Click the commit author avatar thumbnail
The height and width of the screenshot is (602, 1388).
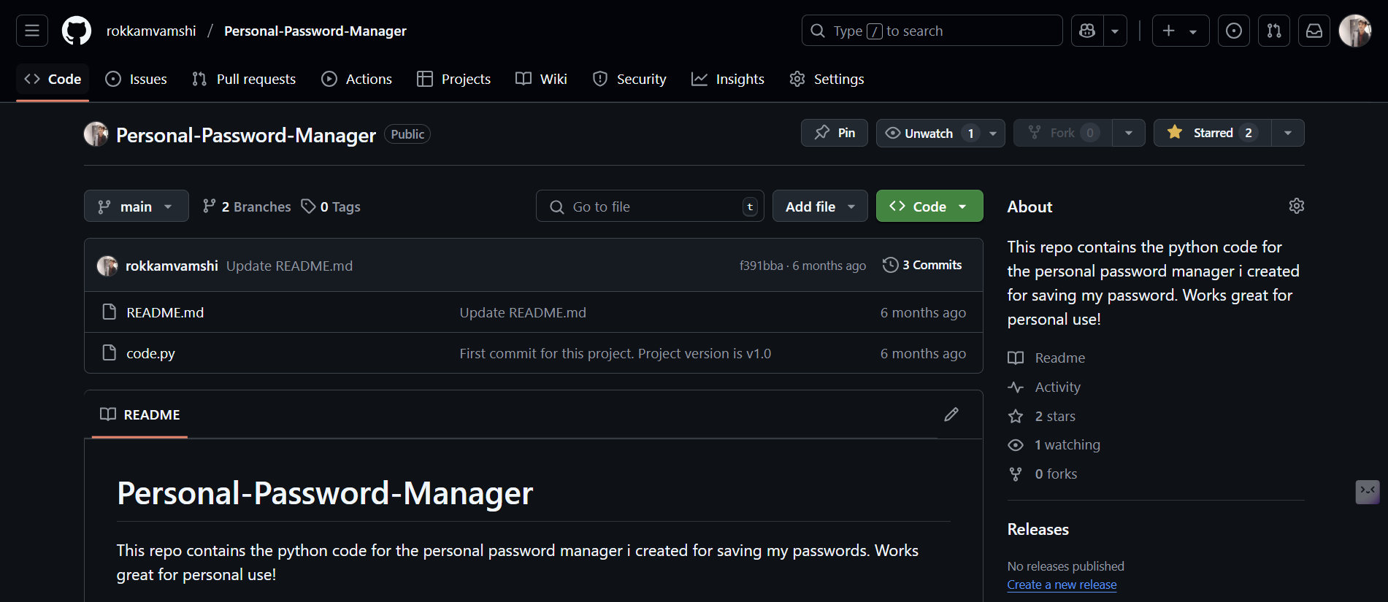[x=107, y=266]
